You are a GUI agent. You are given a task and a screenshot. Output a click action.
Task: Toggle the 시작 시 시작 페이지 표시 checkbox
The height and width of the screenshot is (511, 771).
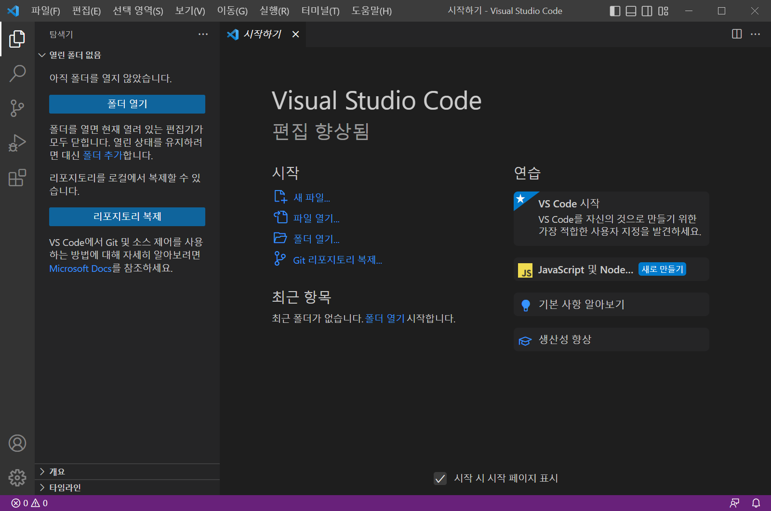pos(440,478)
